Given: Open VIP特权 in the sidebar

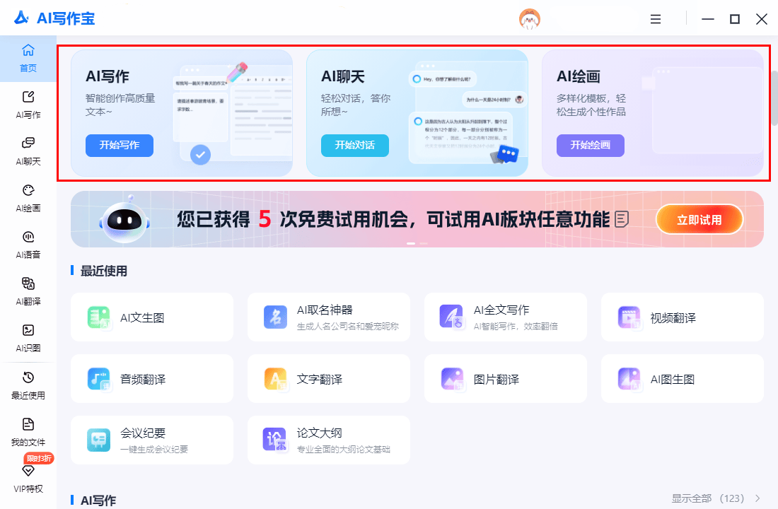Looking at the screenshot, I should click(28, 478).
